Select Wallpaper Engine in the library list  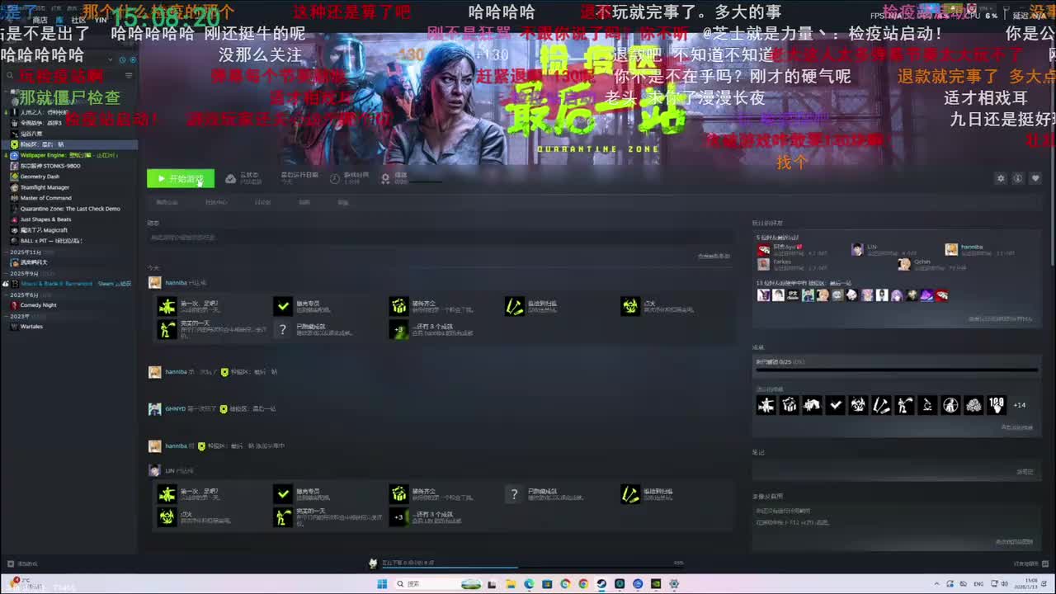pos(68,155)
